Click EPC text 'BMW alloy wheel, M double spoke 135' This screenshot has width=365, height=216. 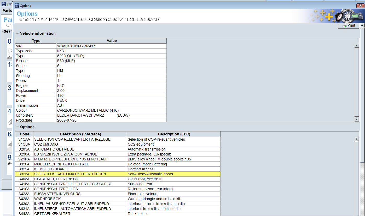(x=159, y=159)
